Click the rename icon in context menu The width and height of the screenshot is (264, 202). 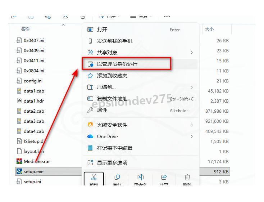[141, 177]
